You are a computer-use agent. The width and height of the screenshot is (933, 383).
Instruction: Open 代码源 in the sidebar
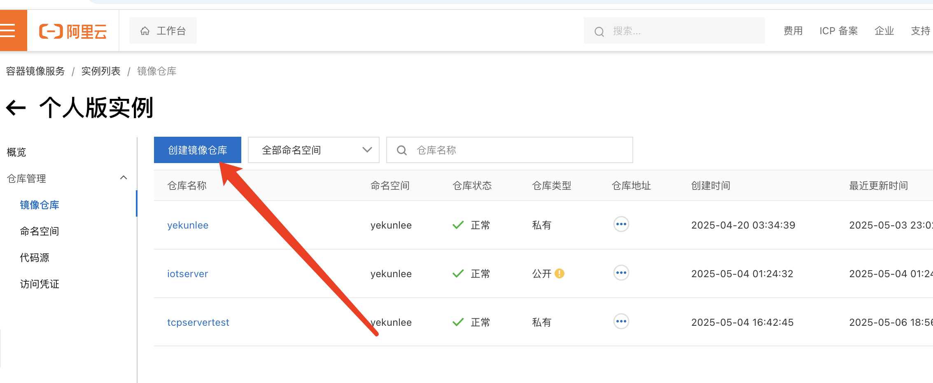tap(35, 258)
